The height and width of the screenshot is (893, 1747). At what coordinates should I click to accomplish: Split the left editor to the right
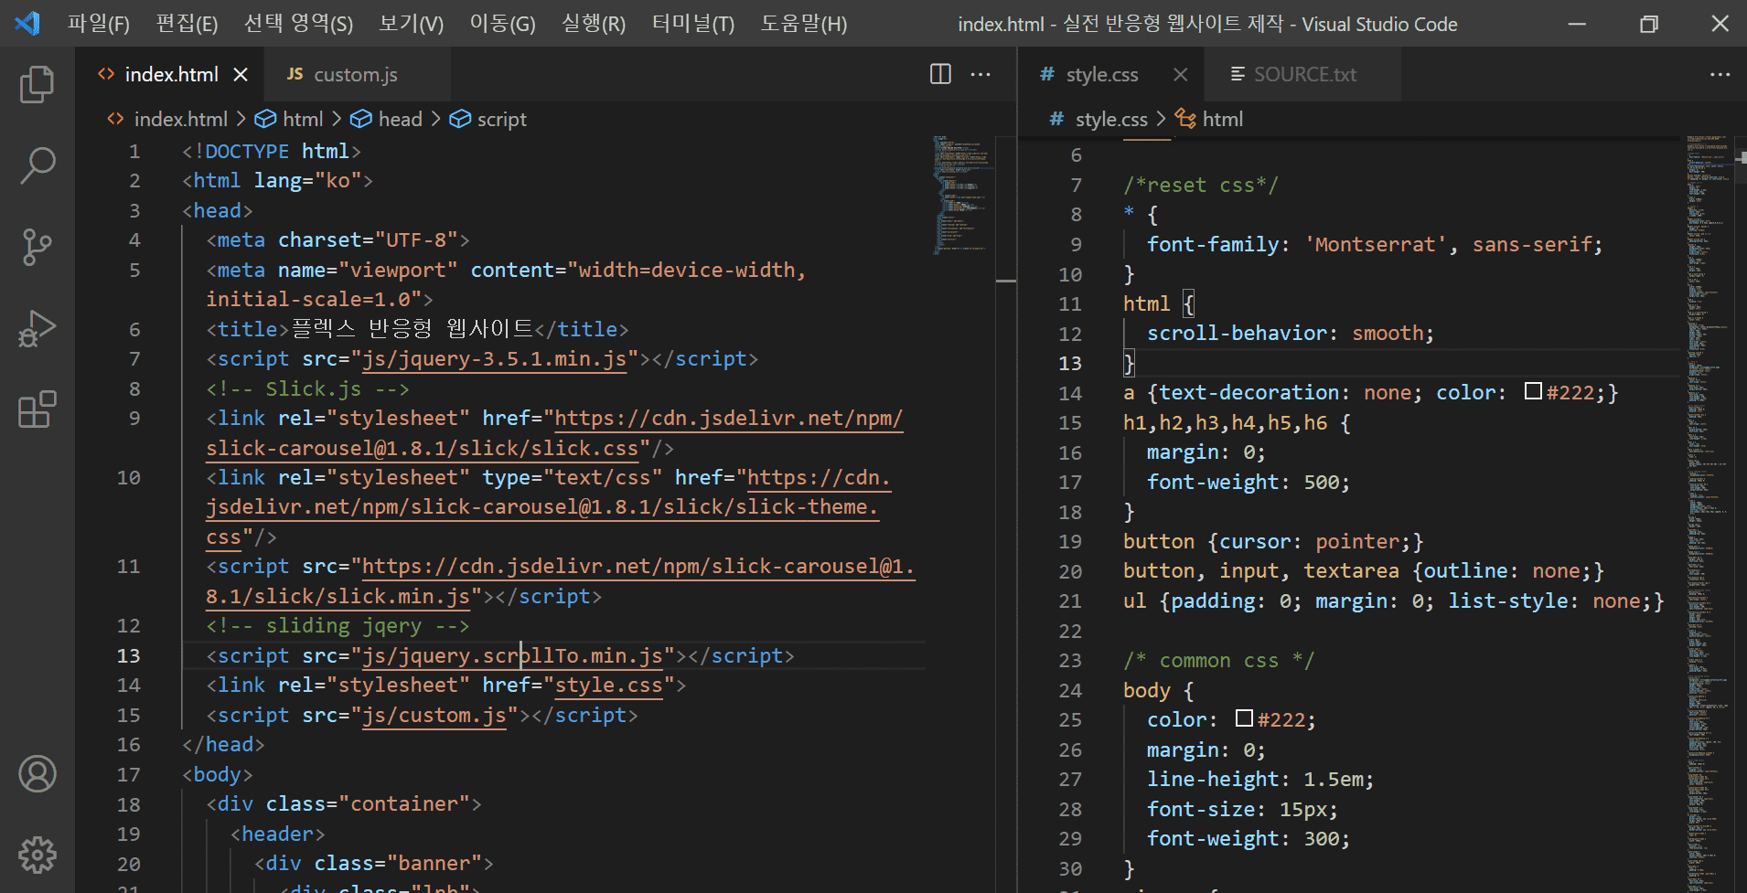(x=940, y=74)
